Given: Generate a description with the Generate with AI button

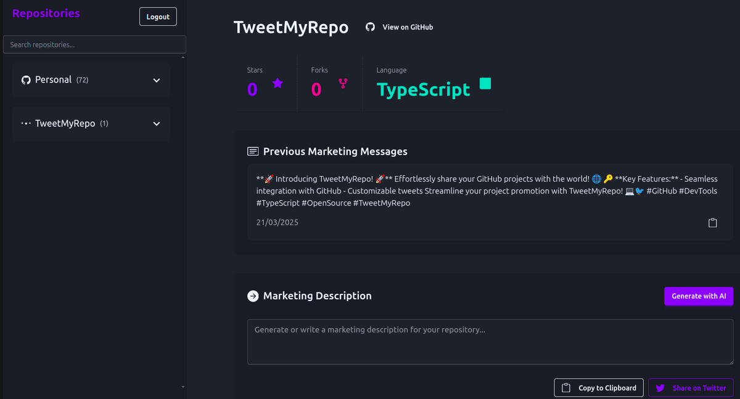Looking at the screenshot, I should tap(699, 296).
